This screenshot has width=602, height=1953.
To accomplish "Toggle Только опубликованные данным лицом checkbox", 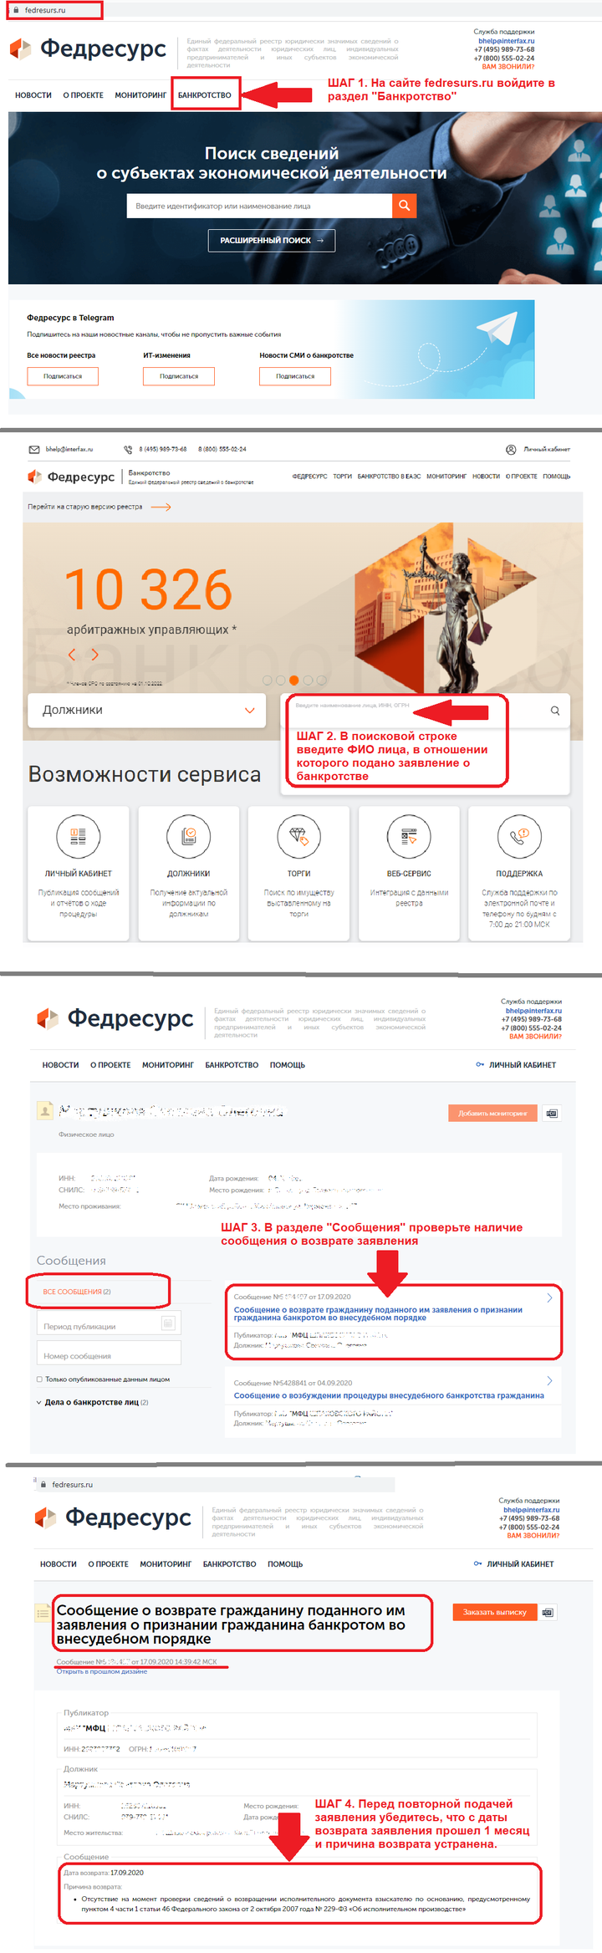I will pyautogui.click(x=39, y=1379).
